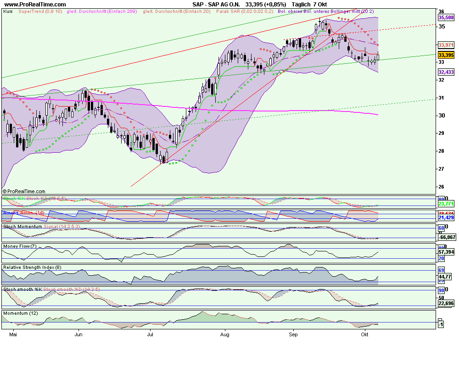Screen dimensions: 459x367
Task: Select the "Parab SAR (0,02 0,02 0,2)" legend entry
Action: (x=245, y=11)
